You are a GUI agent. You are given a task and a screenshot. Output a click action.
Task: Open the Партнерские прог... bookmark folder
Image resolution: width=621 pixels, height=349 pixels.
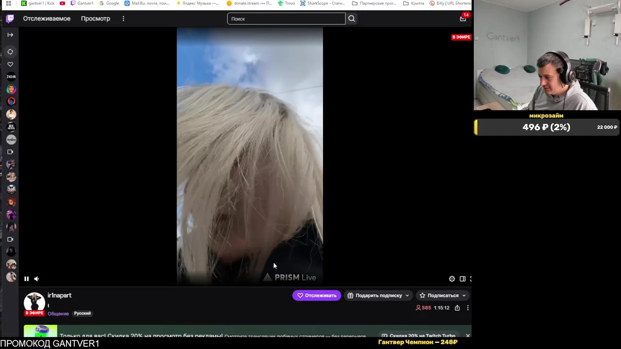point(374,3)
